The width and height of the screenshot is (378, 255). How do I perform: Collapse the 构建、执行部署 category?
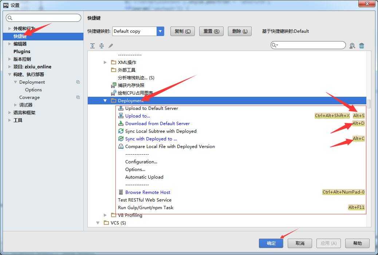9,75
